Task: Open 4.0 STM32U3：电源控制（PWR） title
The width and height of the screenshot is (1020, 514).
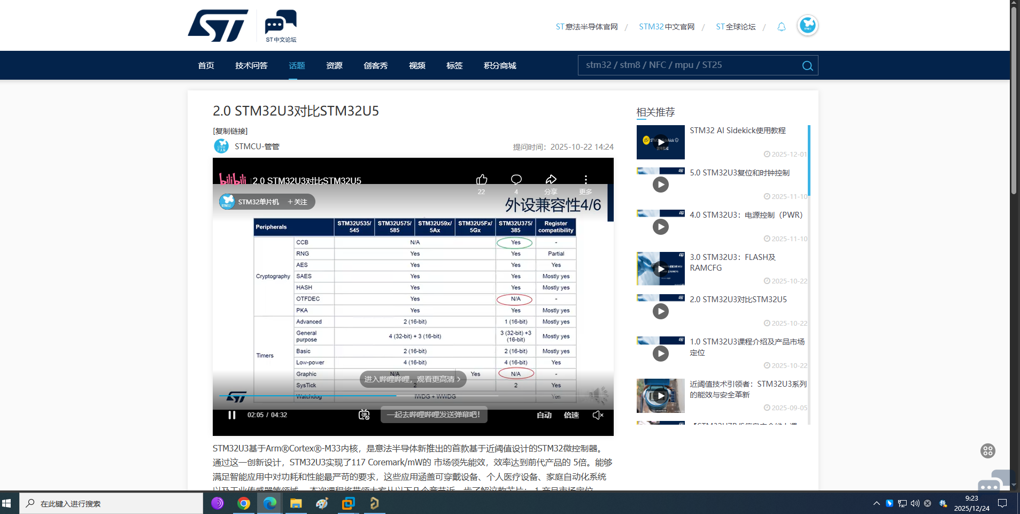Action: tap(746, 215)
